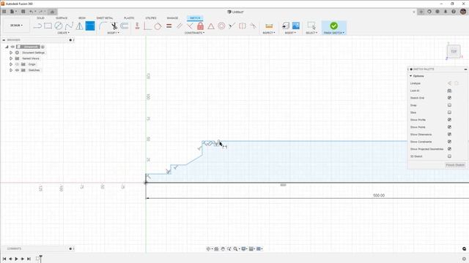
Task: Switch to the Plastic tab
Action: click(x=129, y=18)
